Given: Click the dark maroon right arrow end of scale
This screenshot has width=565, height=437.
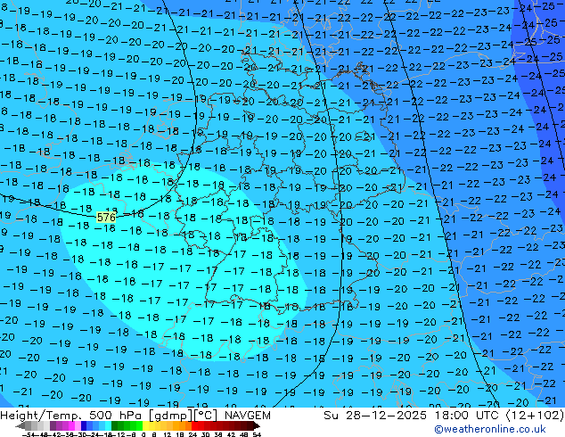Looking at the screenshot, I should click(257, 425).
